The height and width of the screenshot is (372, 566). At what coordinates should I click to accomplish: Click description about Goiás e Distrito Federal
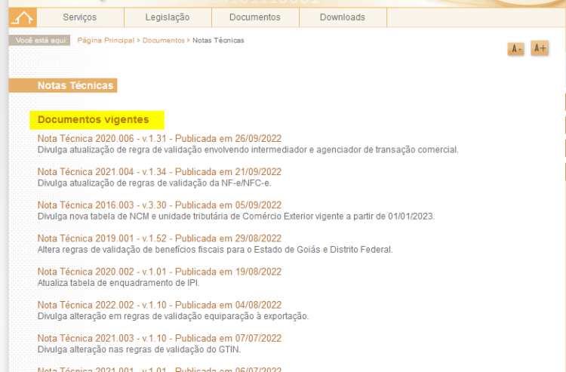click(x=215, y=250)
